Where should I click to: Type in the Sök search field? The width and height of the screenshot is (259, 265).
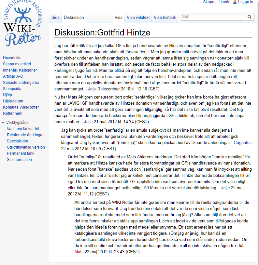coord(213,17)
